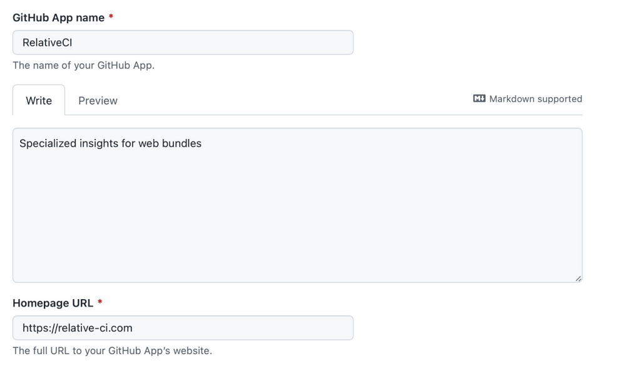Click 'The name of your GitHub App.' hint

click(83, 66)
